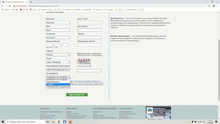Click the page vertical scrollbar
220x124 pixels.
tap(219, 70)
